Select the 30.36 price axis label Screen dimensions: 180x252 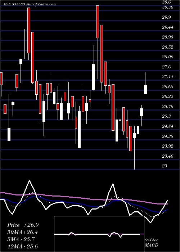click(x=168, y=8)
